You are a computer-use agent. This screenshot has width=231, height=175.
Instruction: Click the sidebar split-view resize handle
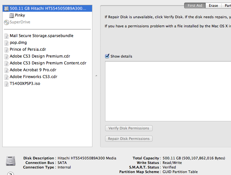[x=96, y=76]
